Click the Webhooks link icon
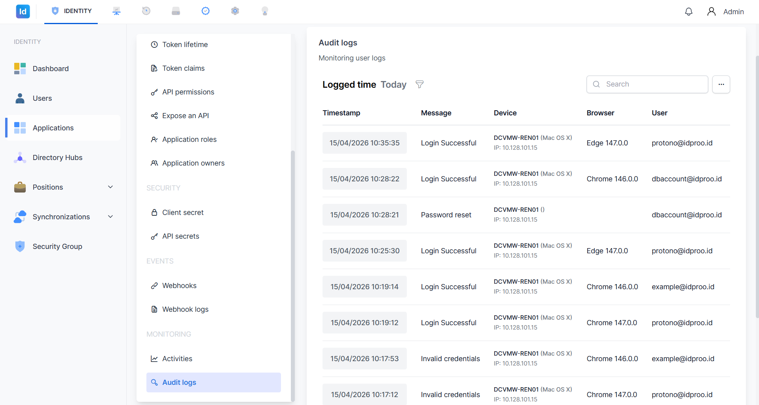This screenshot has width=759, height=405. click(x=154, y=286)
